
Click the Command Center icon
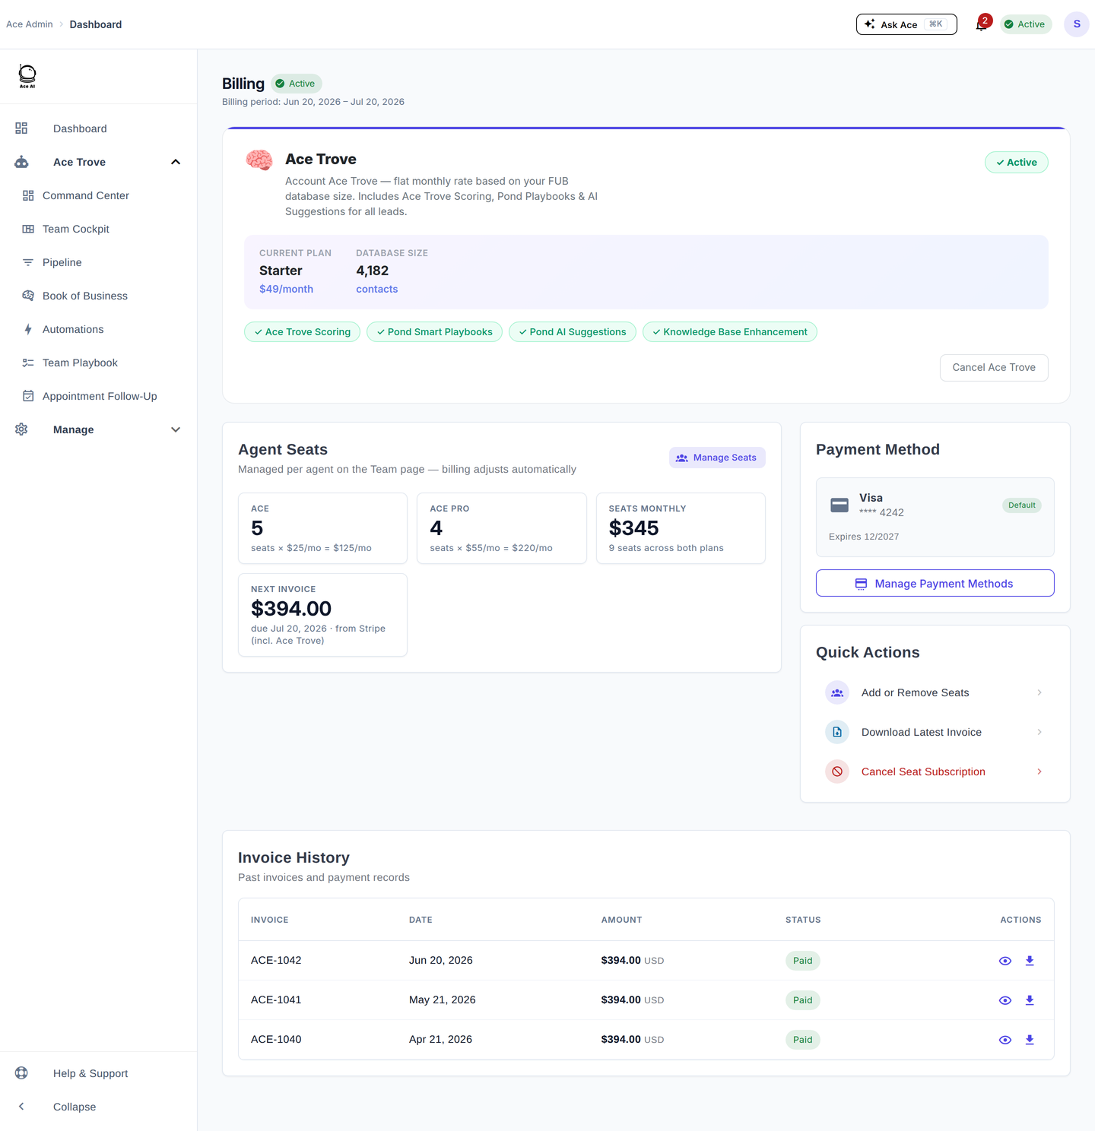pyautogui.click(x=28, y=195)
